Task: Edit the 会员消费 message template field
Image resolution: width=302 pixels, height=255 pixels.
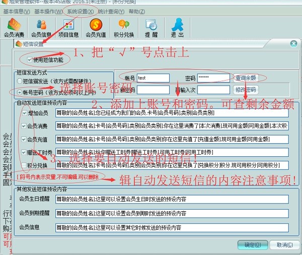Action: tap(172, 126)
